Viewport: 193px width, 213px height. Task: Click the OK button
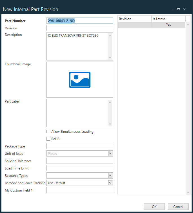click(154, 207)
